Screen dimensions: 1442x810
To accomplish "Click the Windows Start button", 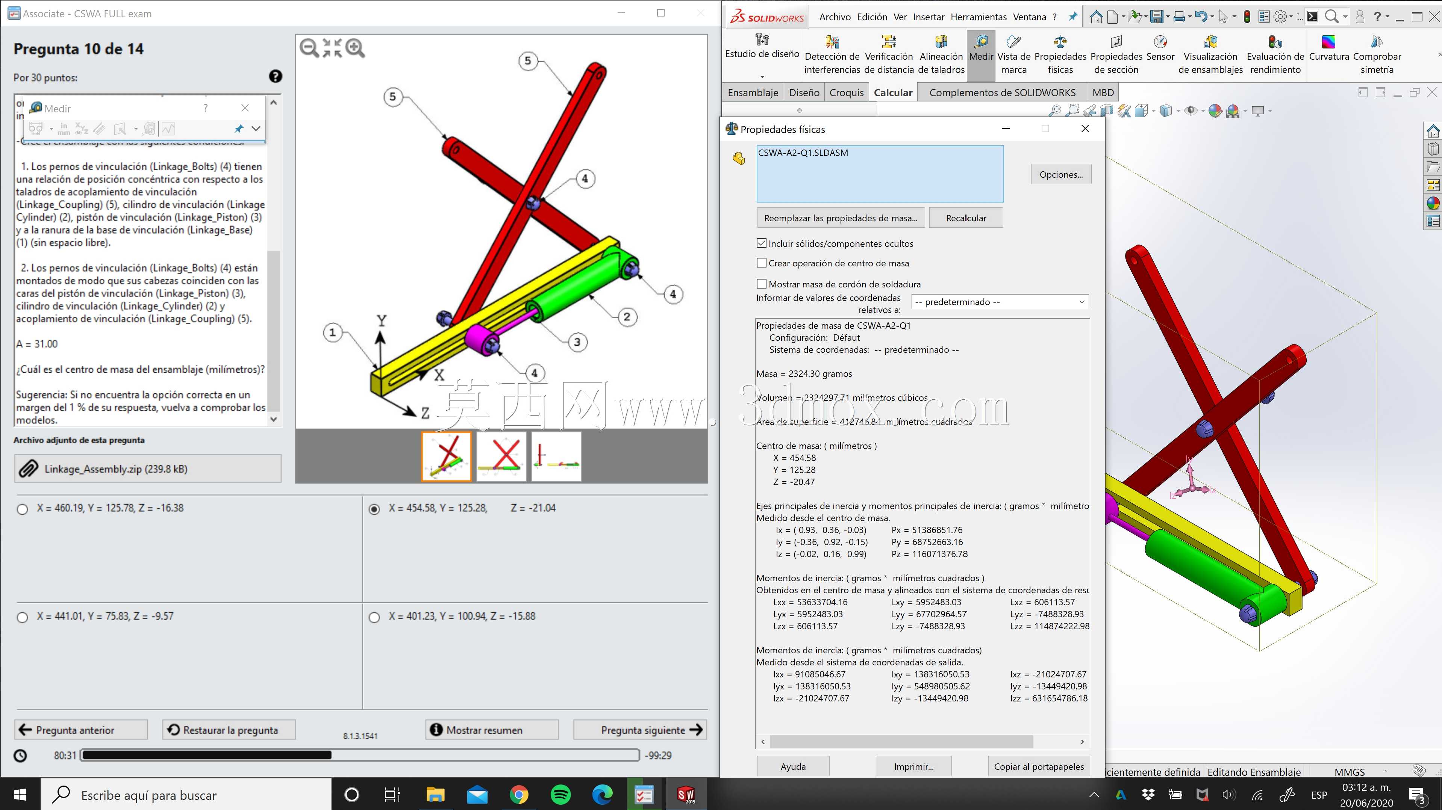I will coord(20,794).
